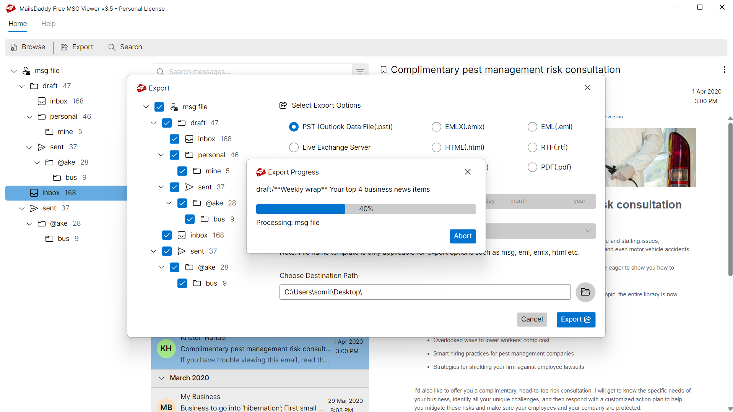Collapse msg file in Export tree
Viewport: 733px width, 412px height.
tap(146, 107)
